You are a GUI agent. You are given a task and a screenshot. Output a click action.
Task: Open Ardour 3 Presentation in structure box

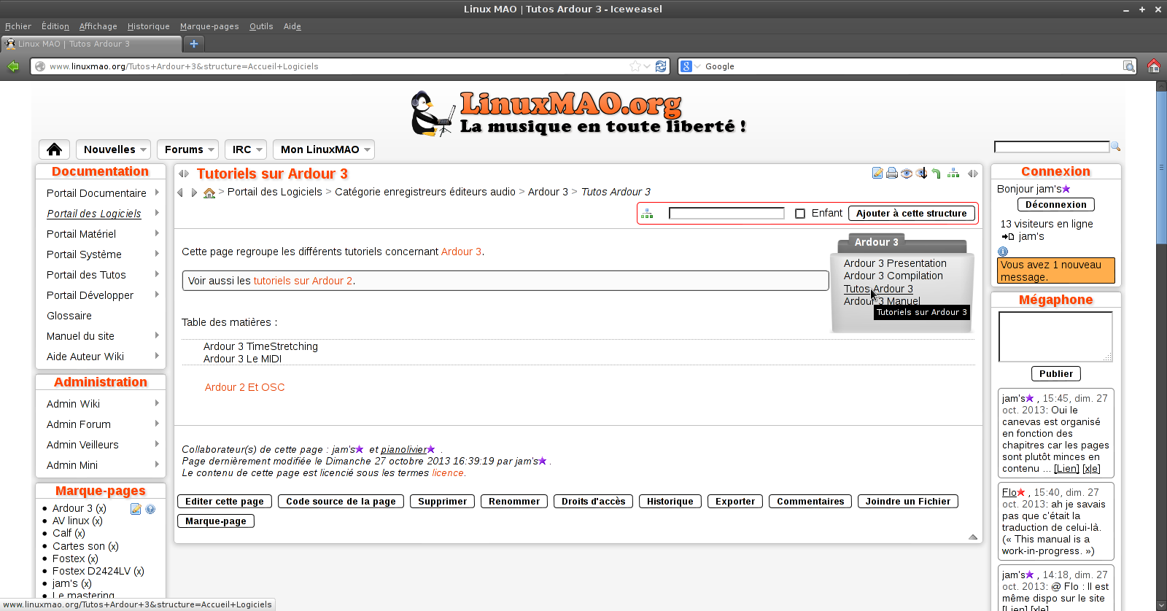[x=895, y=263]
